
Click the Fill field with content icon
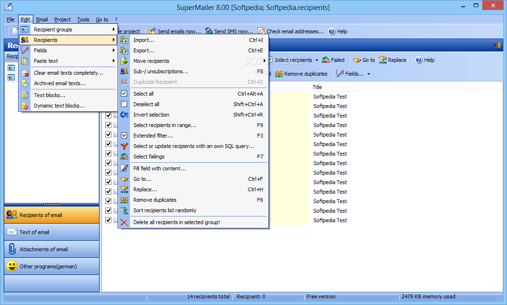[x=124, y=168]
